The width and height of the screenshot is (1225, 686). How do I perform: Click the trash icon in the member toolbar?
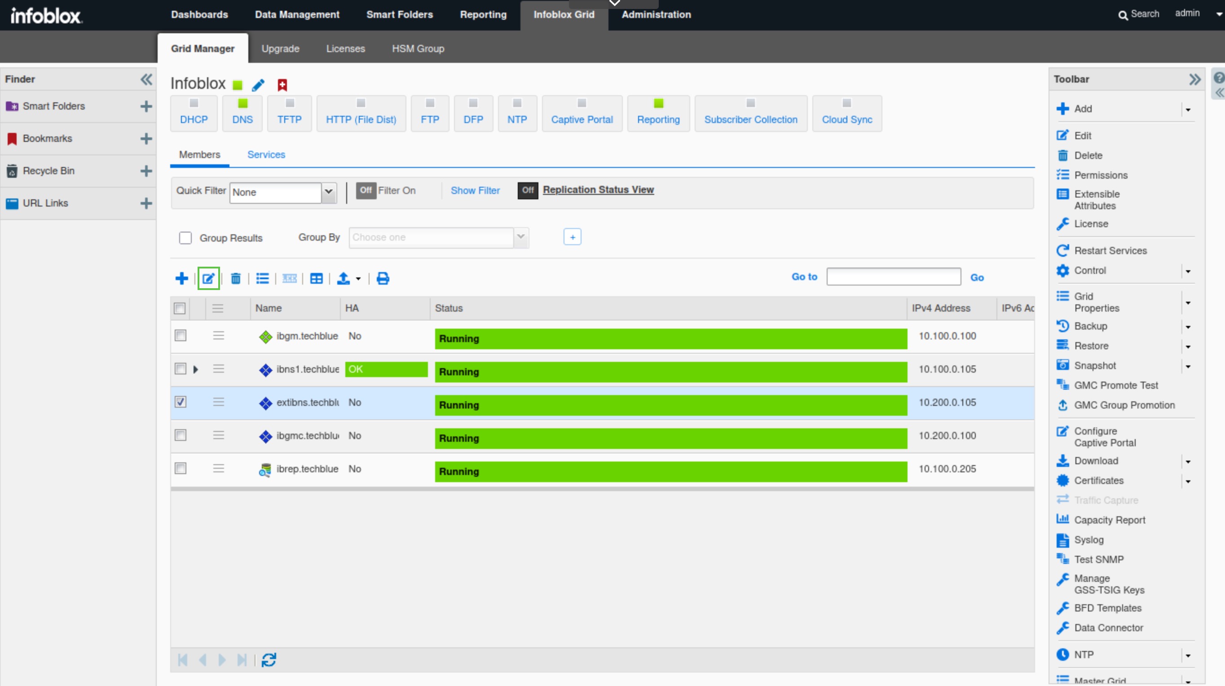coord(236,279)
